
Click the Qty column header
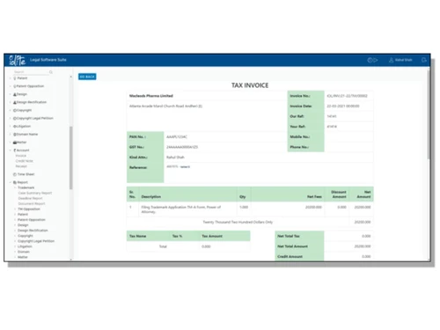pos(243,197)
